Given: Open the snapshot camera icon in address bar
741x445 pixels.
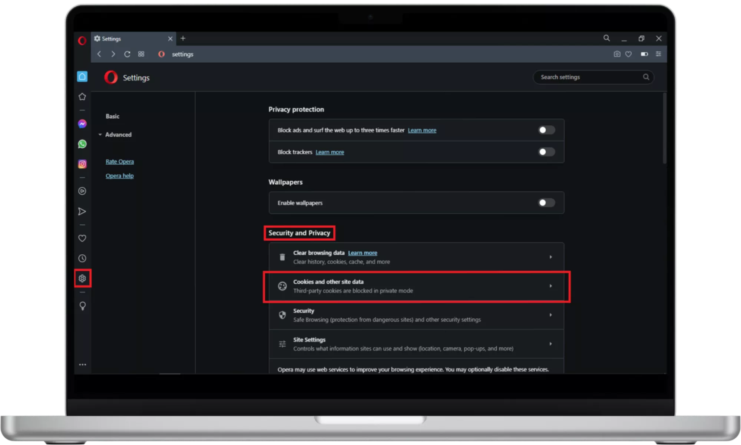Looking at the screenshot, I should click(617, 54).
